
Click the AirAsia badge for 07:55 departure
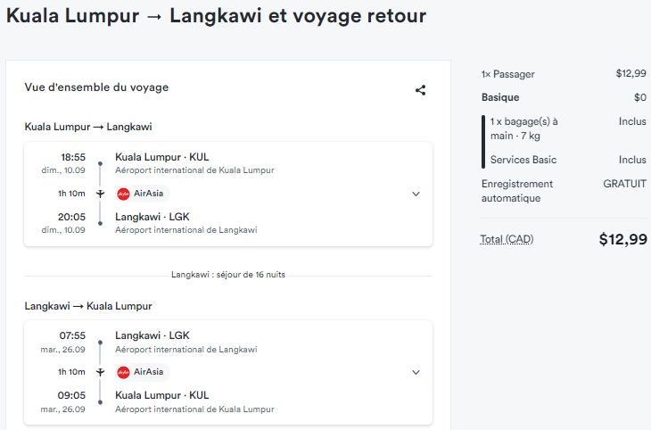[143, 372]
